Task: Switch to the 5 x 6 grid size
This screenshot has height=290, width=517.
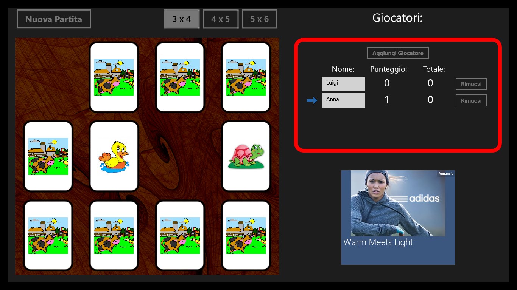Action: [x=260, y=19]
